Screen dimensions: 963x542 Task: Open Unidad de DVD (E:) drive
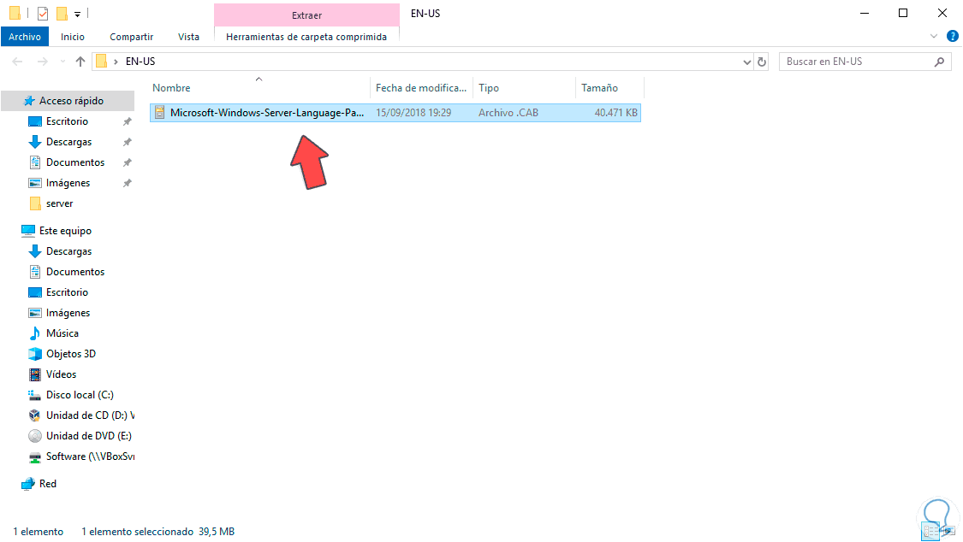click(x=88, y=436)
